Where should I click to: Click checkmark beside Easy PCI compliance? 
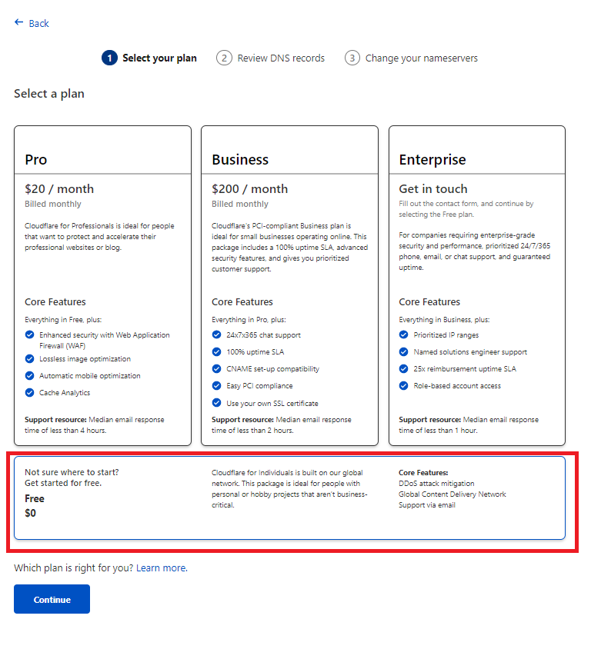pos(217,386)
